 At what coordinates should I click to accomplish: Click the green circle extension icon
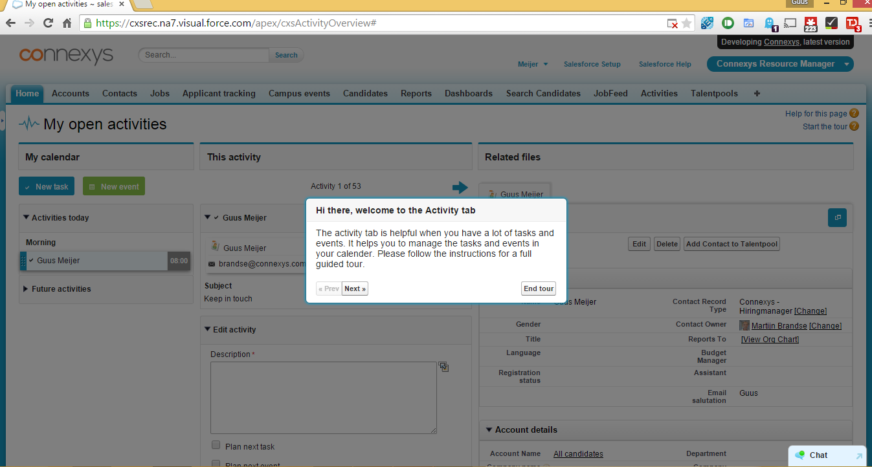(x=728, y=23)
